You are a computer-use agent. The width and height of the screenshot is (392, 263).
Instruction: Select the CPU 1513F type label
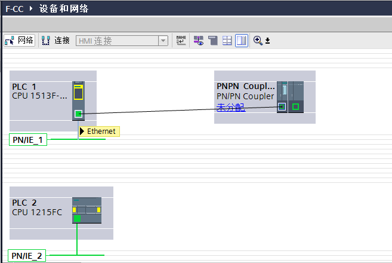point(39,96)
